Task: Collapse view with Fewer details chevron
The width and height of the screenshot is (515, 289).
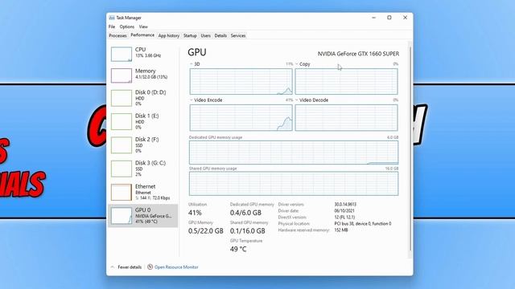Action: tap(113, 267)
